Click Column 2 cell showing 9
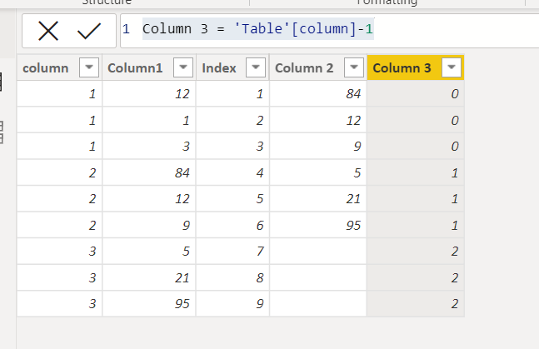539x349 pixels. (x=318, y=147)
